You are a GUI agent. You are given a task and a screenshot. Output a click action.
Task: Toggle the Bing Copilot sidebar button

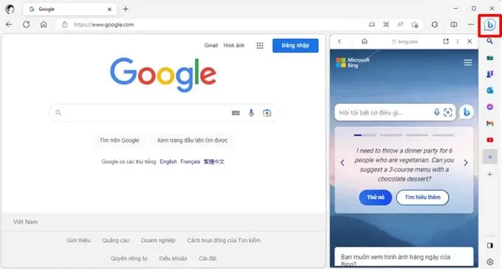pos(489,25)
